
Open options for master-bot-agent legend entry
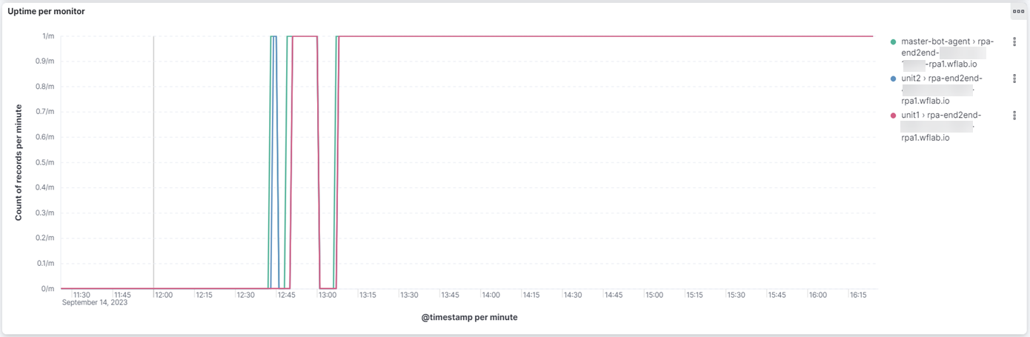(1014, 42)
